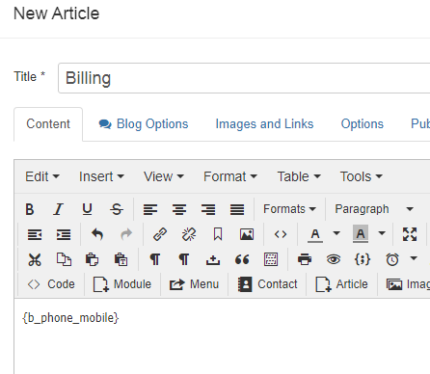430x374 pixels.
Task: Toggle paste as text
Action: coord(121,259)
